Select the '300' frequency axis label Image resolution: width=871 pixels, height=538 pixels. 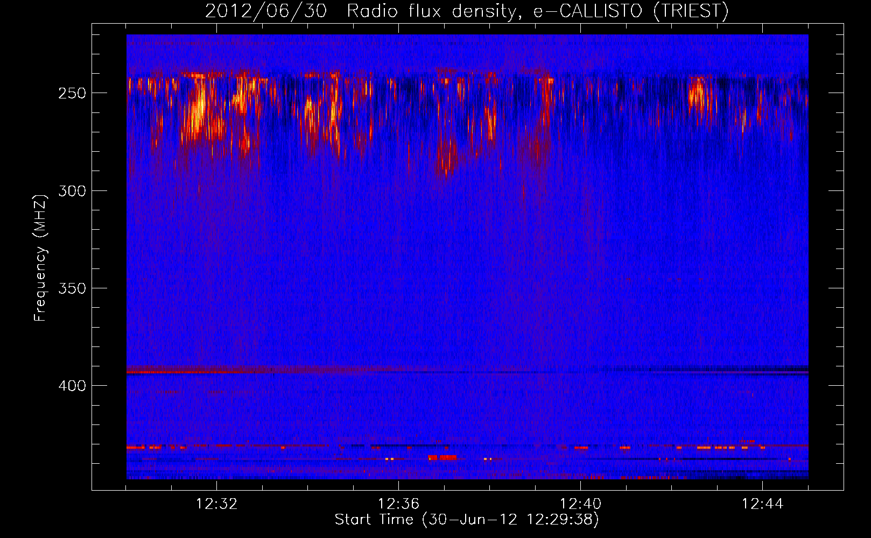[x=72, y=191]
